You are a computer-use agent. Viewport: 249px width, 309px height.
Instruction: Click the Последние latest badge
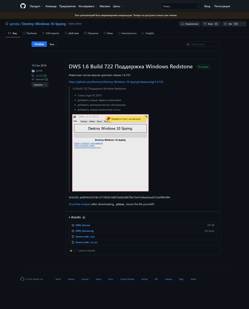203,67
